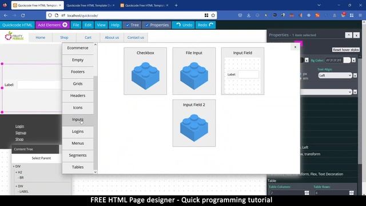
Task: Click the Bg Color swatch
Action: [x=347, y=60]
